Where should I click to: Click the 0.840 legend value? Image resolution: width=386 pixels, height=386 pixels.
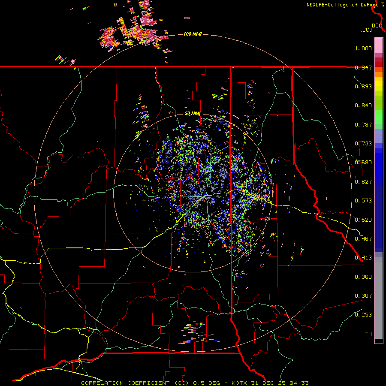(x=363, y=106)
